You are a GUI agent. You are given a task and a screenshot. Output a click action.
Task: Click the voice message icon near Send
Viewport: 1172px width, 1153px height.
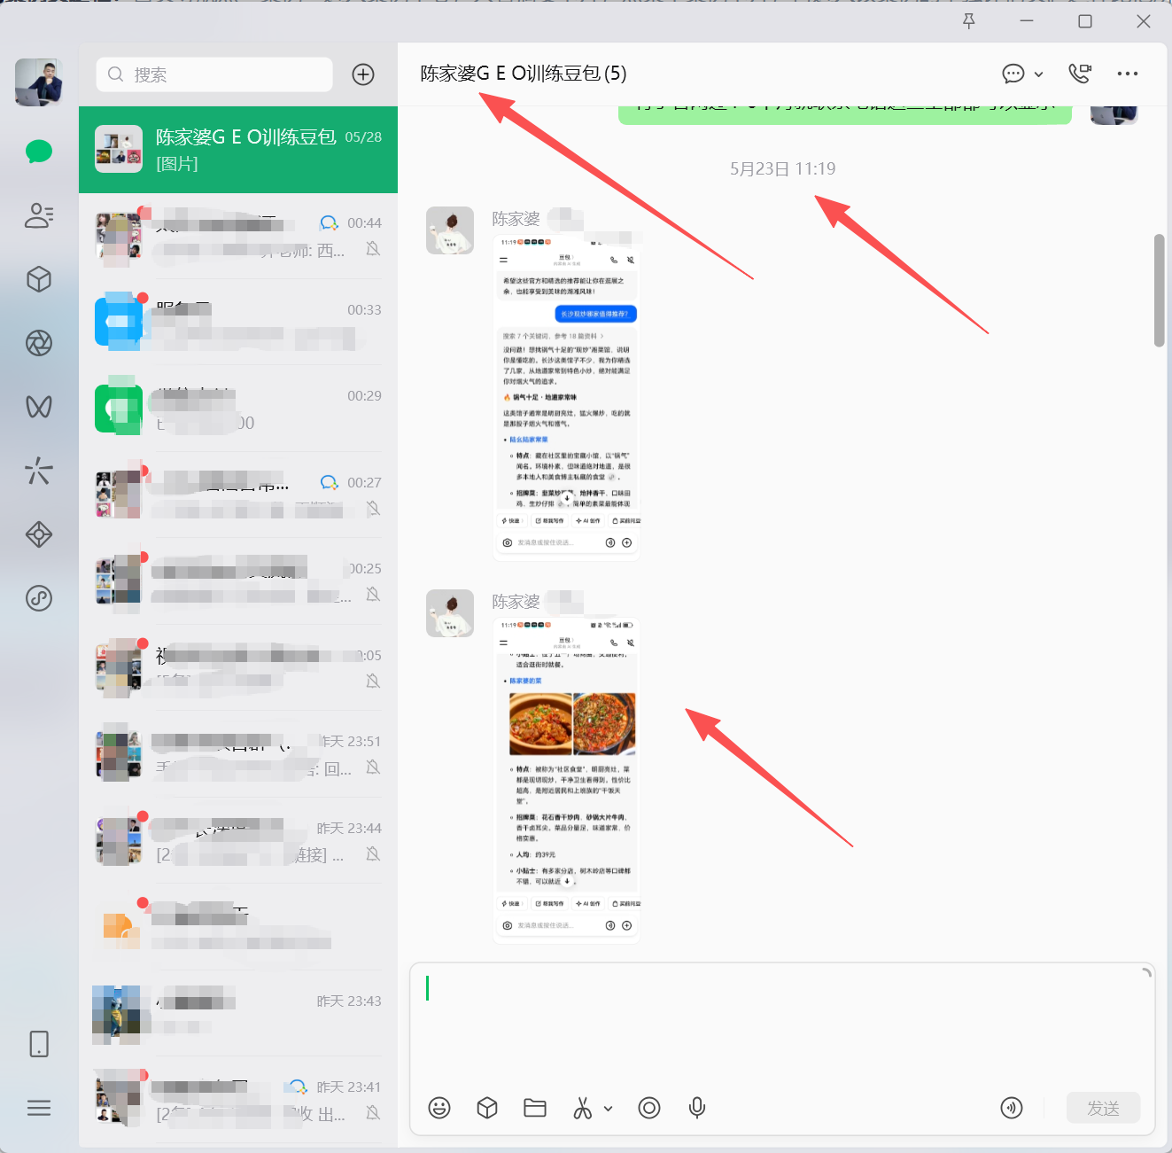point(1012,1108)
